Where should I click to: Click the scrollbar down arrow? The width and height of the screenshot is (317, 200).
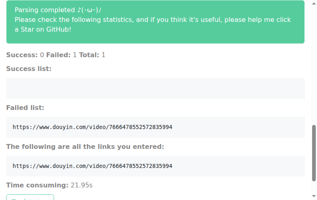[x=314, y=196]
